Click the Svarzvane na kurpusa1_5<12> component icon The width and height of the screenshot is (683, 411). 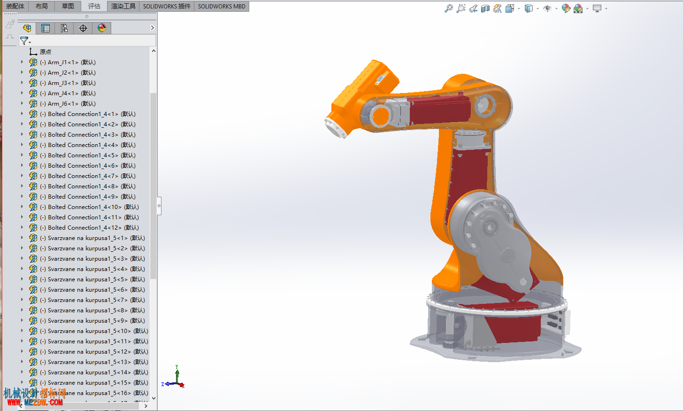tap(33, 351)
